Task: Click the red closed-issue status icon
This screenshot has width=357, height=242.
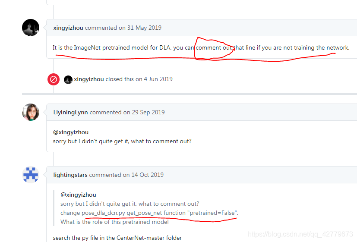Action: (54, 79)
